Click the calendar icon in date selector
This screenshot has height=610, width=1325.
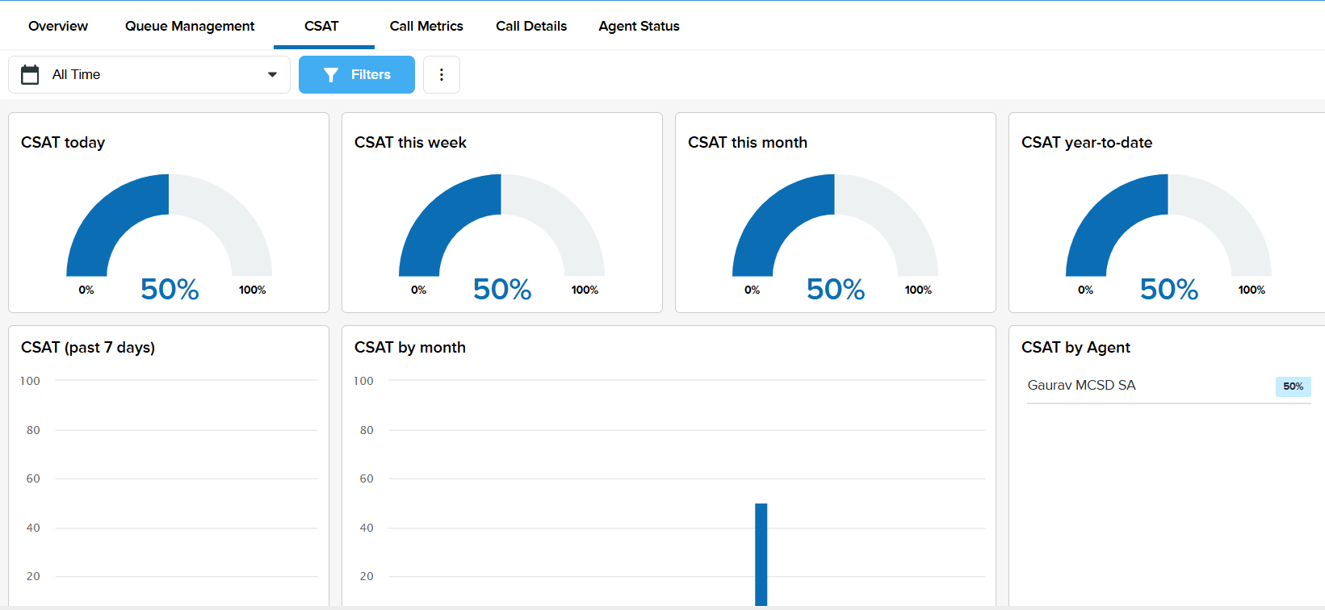[30, 75]
